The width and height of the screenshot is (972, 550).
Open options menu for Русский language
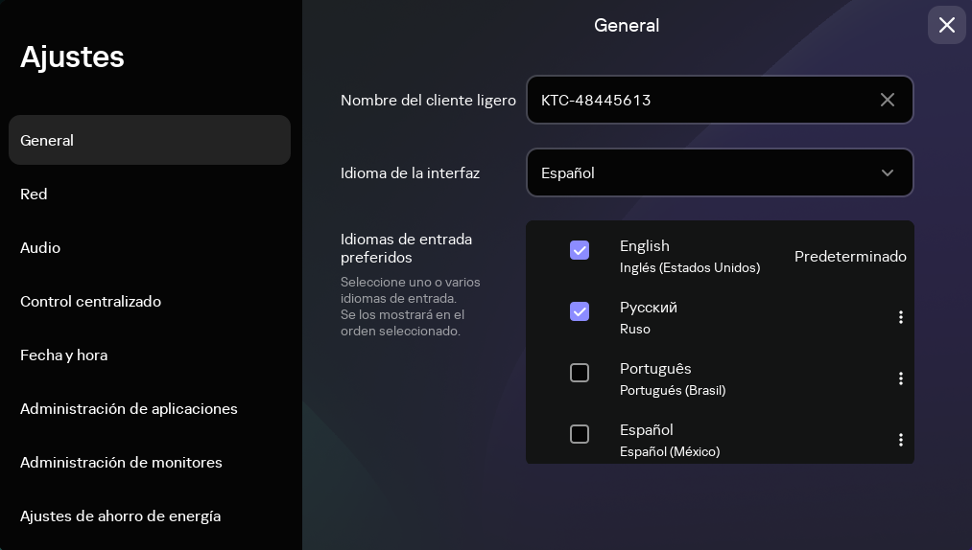[x=900, y=317]
